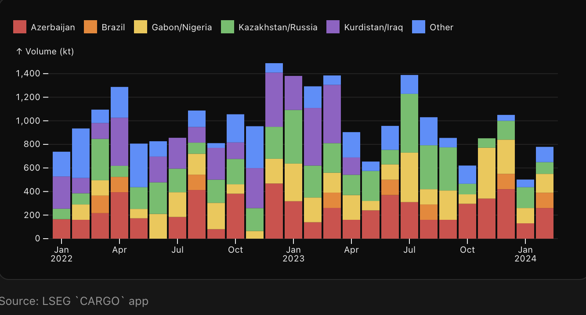Viewport: 586px width, 315px height.
Task: Click the Kazakhstan/Russia legend label text
Action: click(x=278, y=27)
